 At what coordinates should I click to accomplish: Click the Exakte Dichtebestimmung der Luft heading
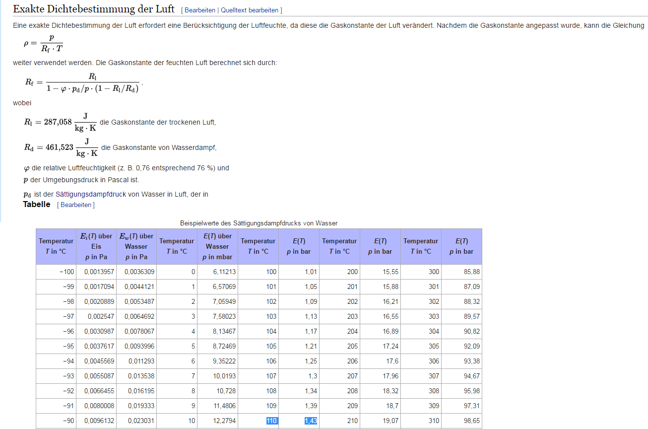pyautogui.click(x=93, y=9)
